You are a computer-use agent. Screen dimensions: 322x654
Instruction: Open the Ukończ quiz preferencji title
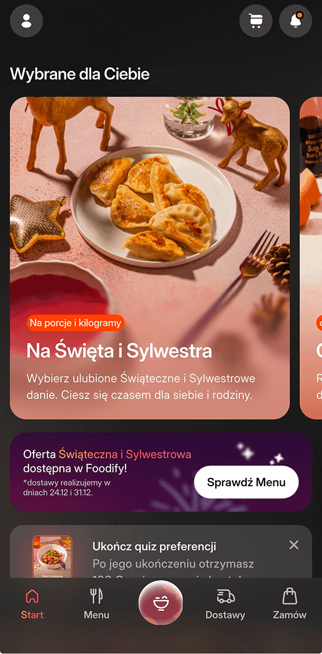(x=155, y=546)
